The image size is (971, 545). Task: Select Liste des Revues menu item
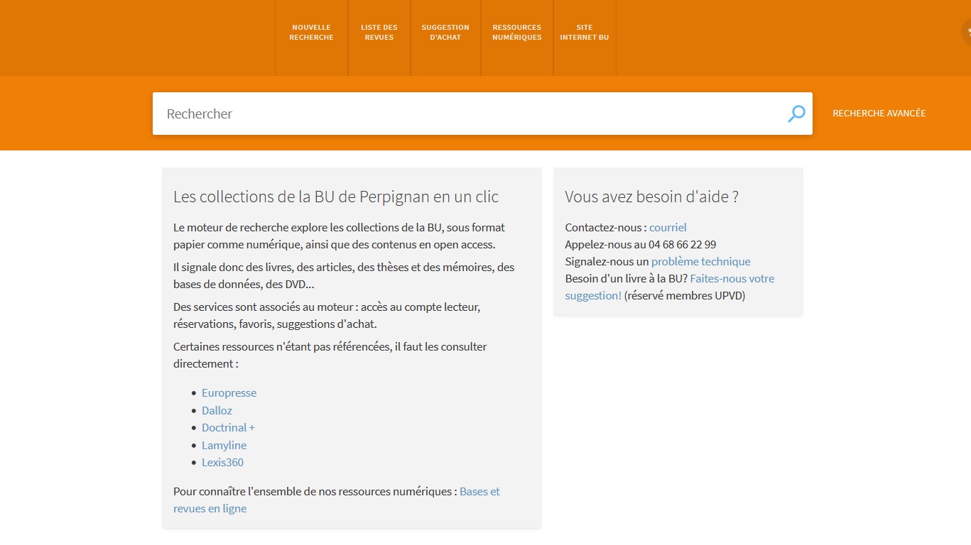(x=379, y=33)
